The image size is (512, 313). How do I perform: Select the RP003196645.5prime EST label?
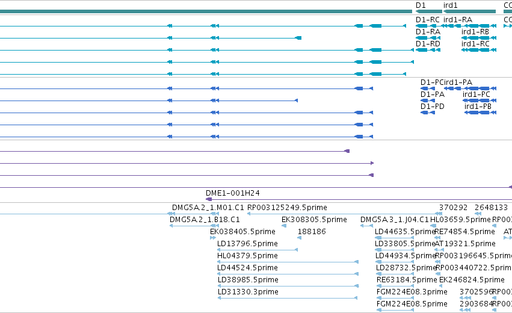pyautogui.click(x=473, y=256)
